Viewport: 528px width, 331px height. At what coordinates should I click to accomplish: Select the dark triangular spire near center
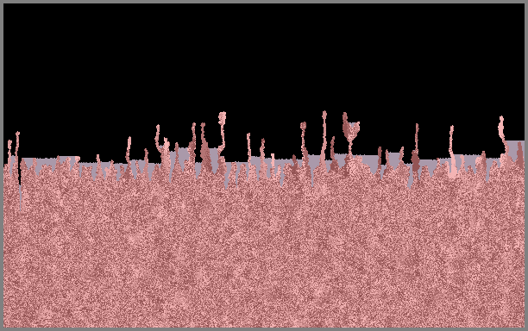click(x=204, y=148)
